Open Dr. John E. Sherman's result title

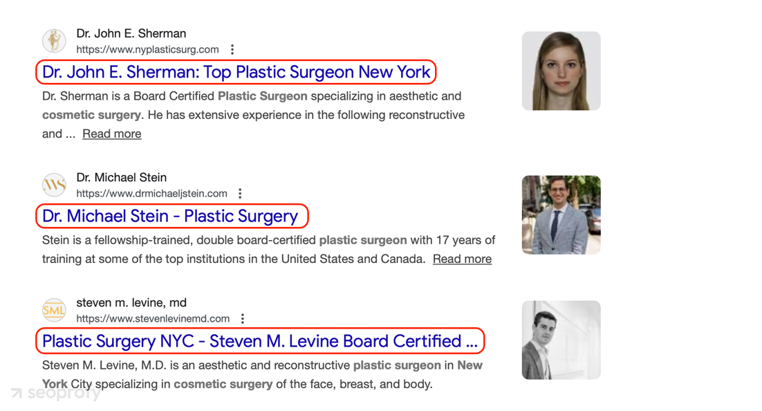(x=235, y=72)
